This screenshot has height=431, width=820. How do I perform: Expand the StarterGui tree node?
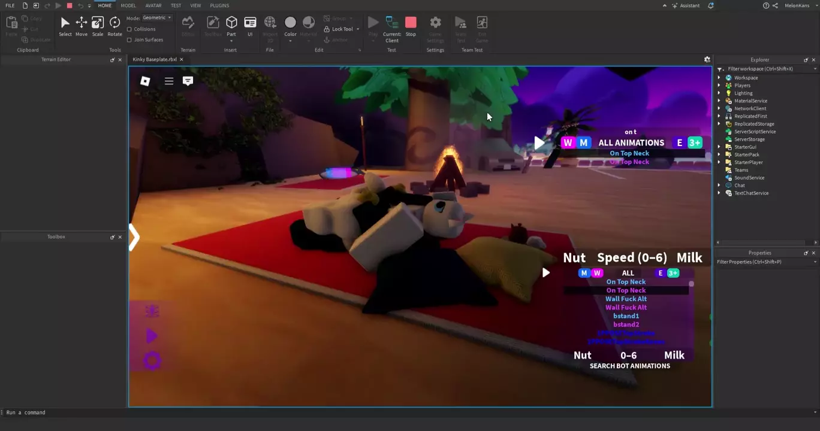(719, 147)
